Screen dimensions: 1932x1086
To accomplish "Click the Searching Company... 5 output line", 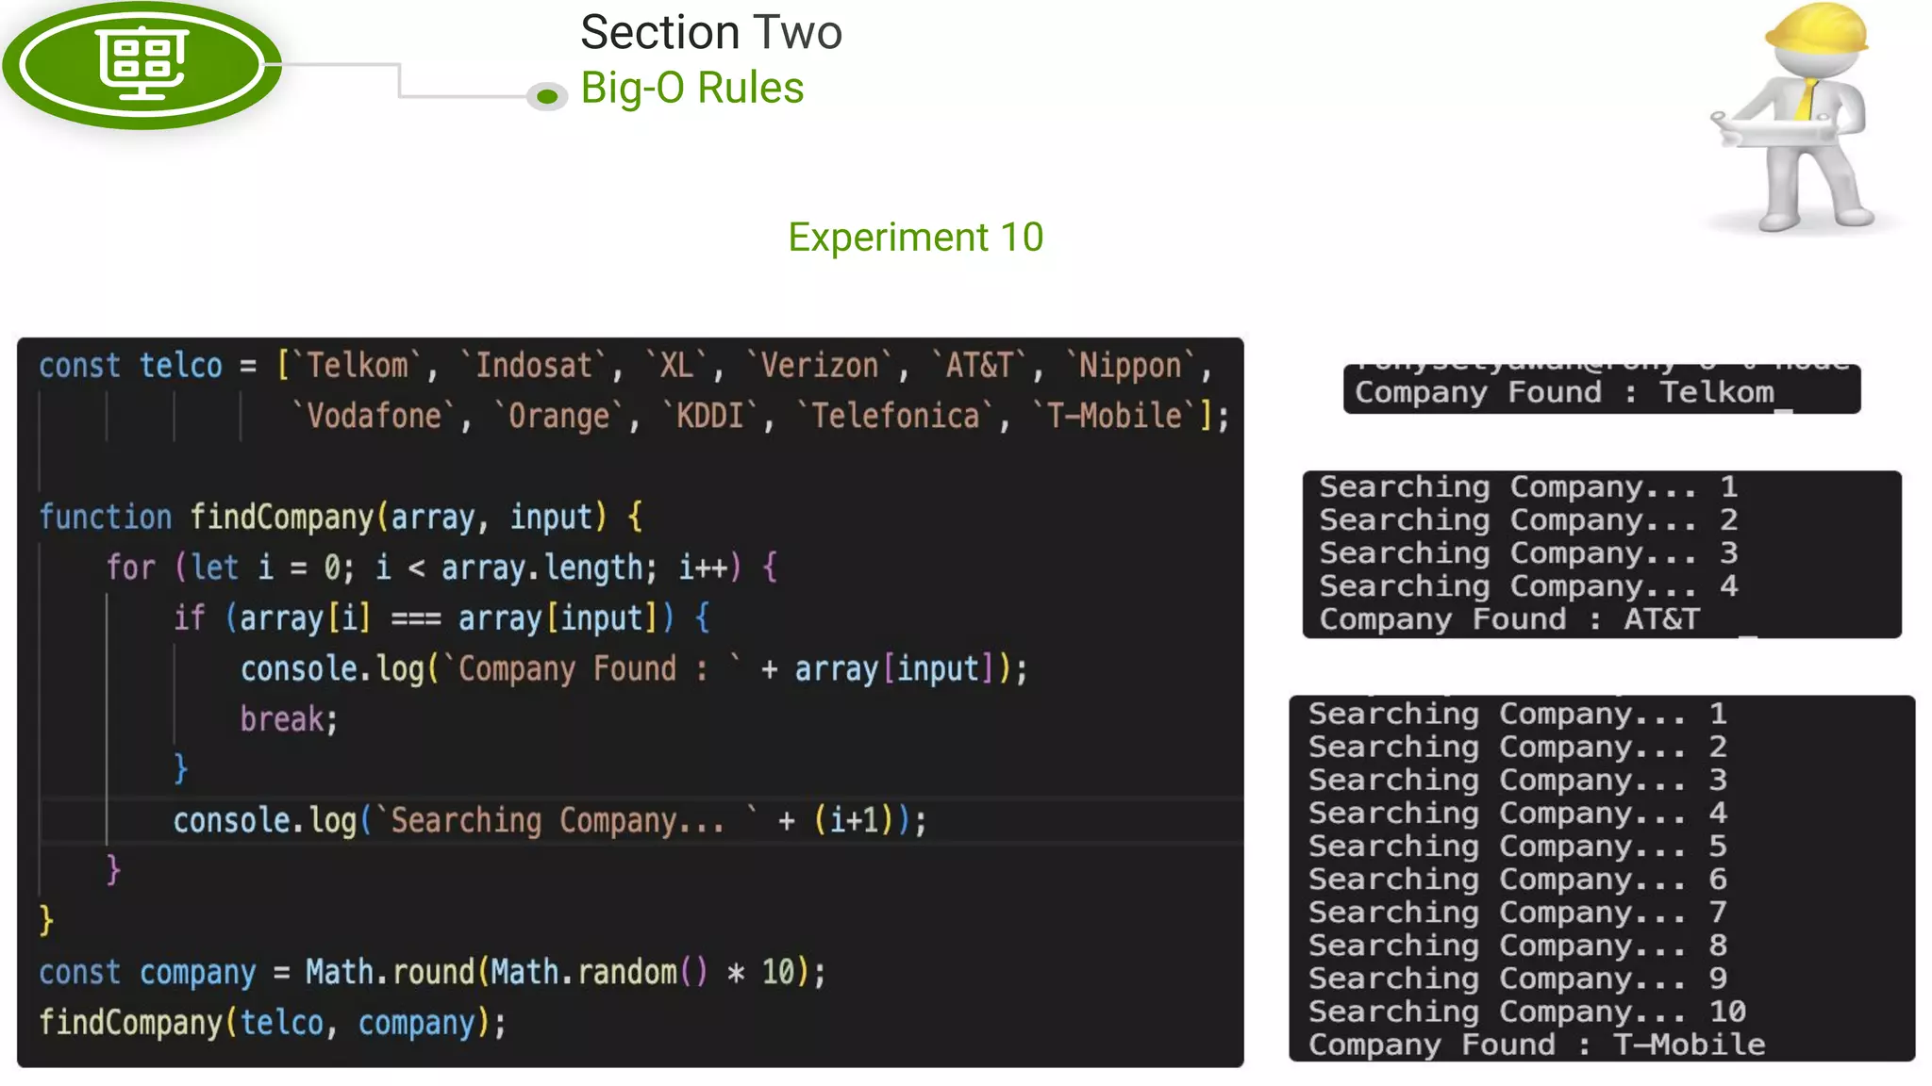I will click(1517, 846).
